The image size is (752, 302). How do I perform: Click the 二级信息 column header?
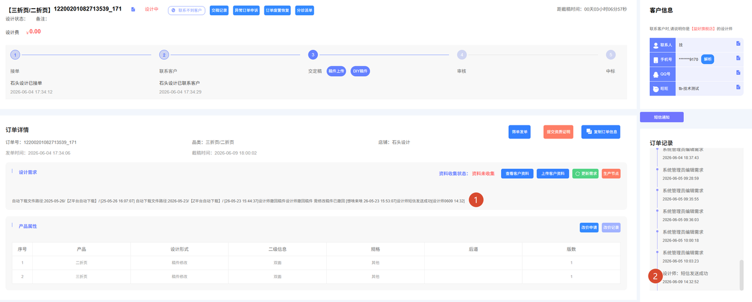(277, 249)
